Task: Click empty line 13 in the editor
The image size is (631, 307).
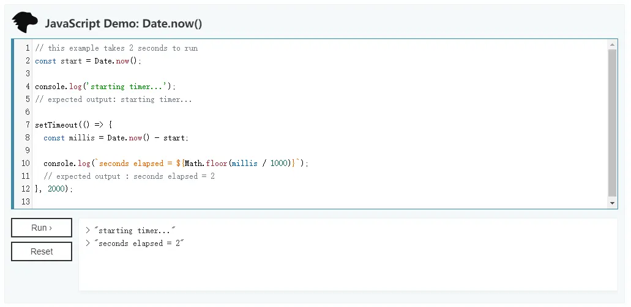Action: [x=320, y=202]
